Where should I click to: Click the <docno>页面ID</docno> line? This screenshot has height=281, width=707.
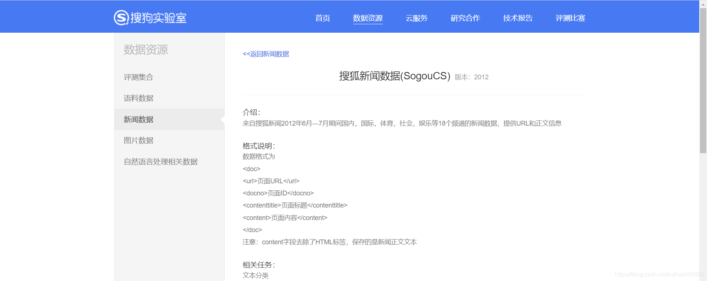point(278,193)
